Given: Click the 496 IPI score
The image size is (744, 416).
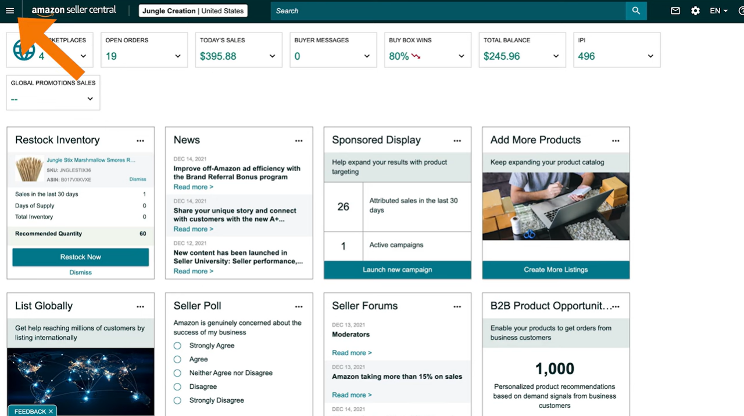Looking at the screenshot, I should pyautogui.click(x=586, y=56).
